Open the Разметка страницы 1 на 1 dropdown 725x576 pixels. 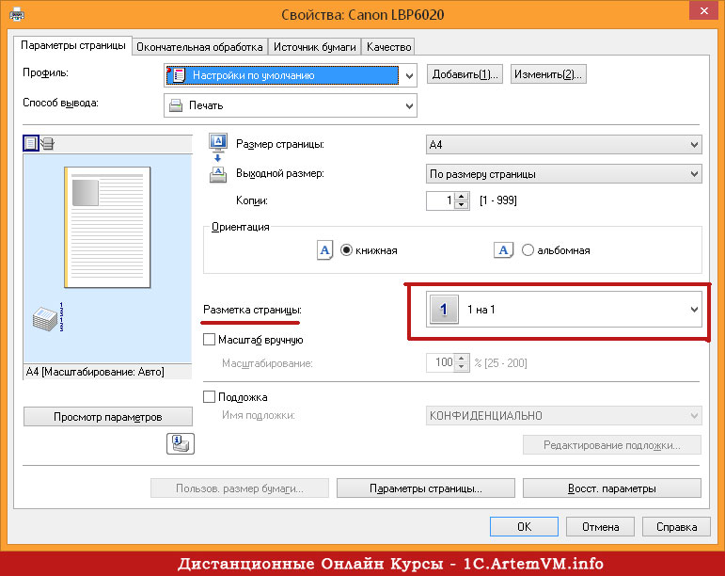694,310
